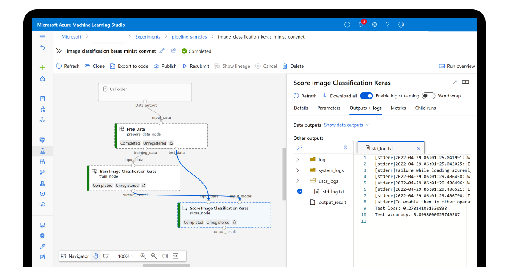Open the 100% zoom level dropdown
Viewport: 509px width, 267px height.
[x=125, y=256]
